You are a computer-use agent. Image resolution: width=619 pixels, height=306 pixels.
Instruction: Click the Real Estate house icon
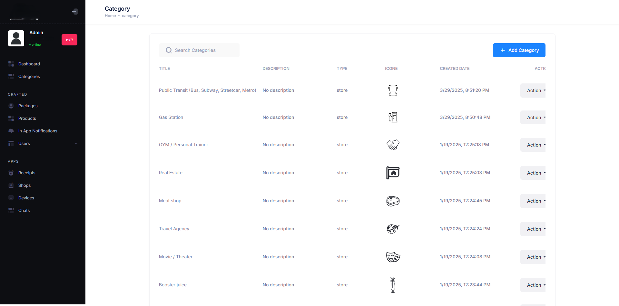[x=393, y=173]
